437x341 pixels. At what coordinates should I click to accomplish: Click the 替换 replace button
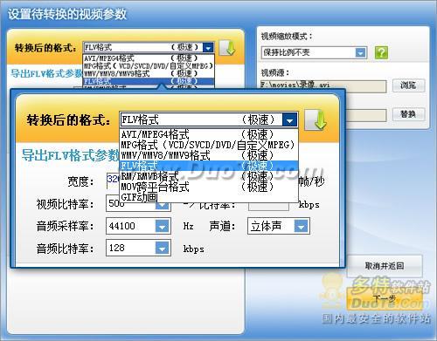tap(408, 114)
